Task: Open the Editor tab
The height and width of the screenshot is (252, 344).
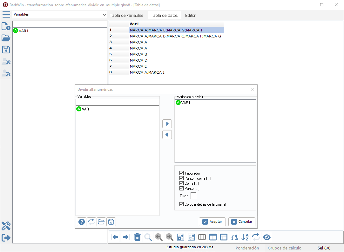Action: click(190, 15)
